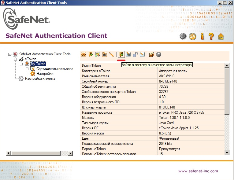This screenshot has width=234, height=180.
Task: Click the Unlock eToken padlock icon
Action: point(135,54)
